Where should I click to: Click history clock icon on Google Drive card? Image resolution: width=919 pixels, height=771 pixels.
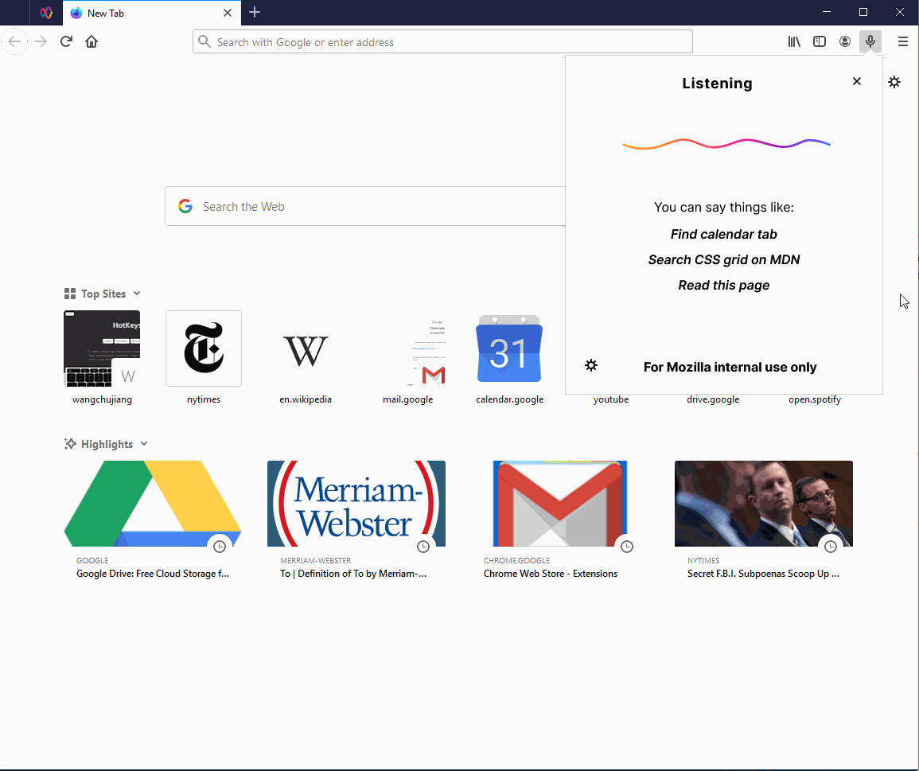point(220,547)
